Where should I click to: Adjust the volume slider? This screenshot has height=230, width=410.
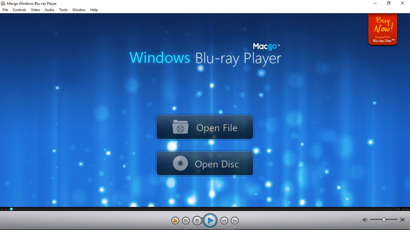384,220
